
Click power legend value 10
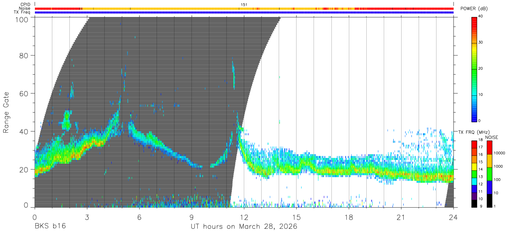[x=481, y=94]
